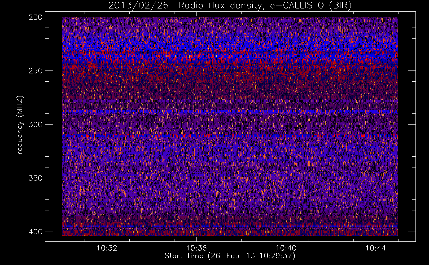Viewport: 429px width, 265px height.
Task: Click the '10:40' time axis label
Action: [286, 248]
